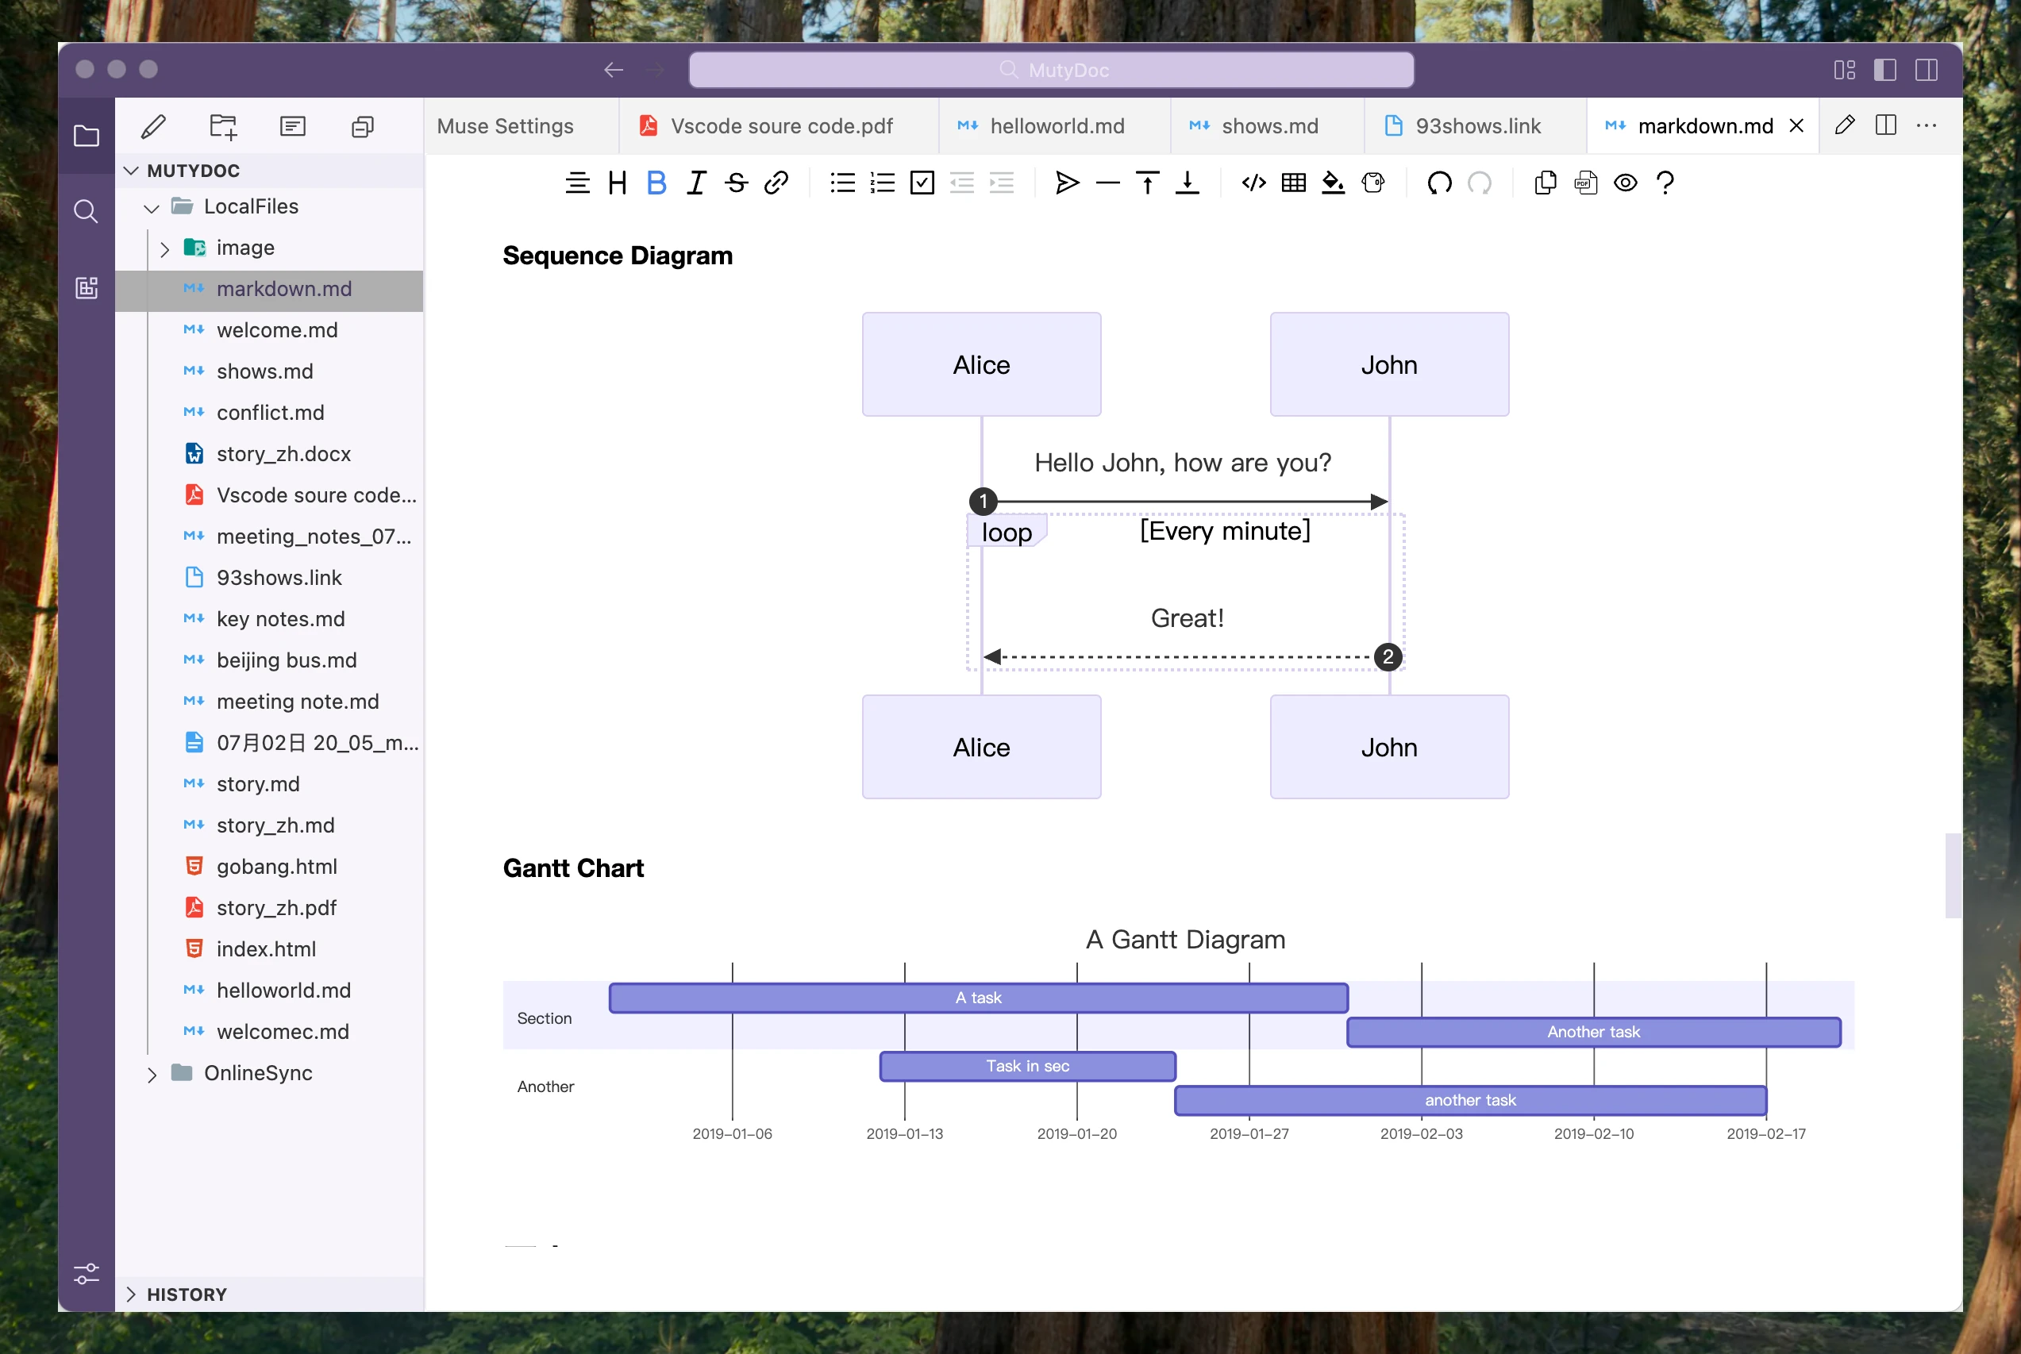Click the MutyDoc search field
Screen dimensions: 2021x1354
pyautogui.click(x=1050, y=70)
